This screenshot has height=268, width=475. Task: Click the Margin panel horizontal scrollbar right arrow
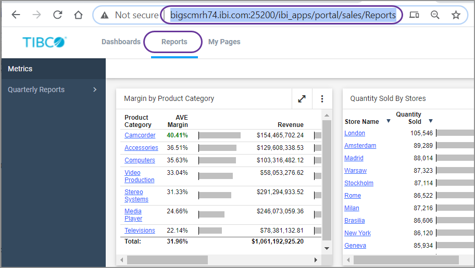316,260
